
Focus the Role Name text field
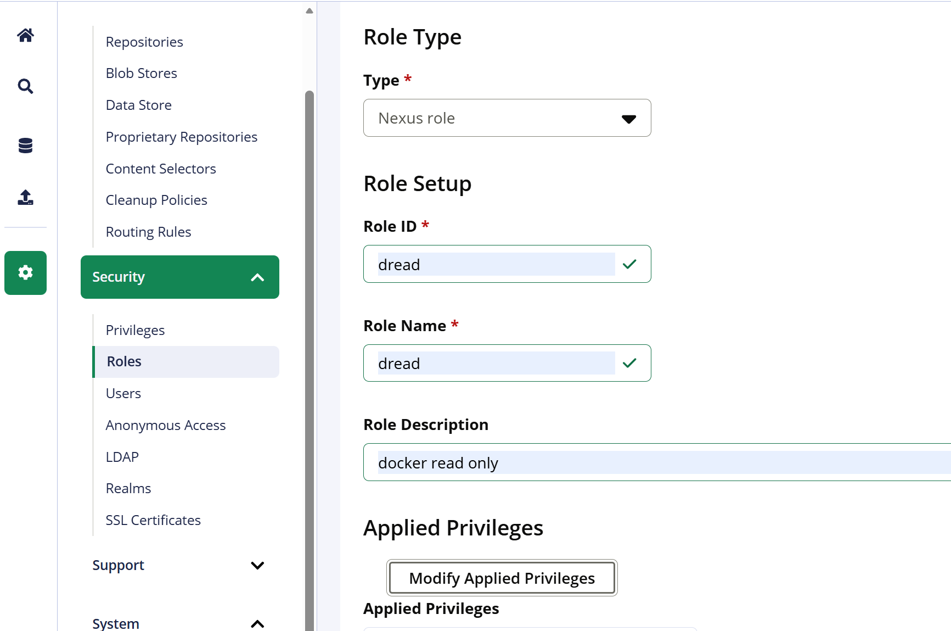[496, 364]
